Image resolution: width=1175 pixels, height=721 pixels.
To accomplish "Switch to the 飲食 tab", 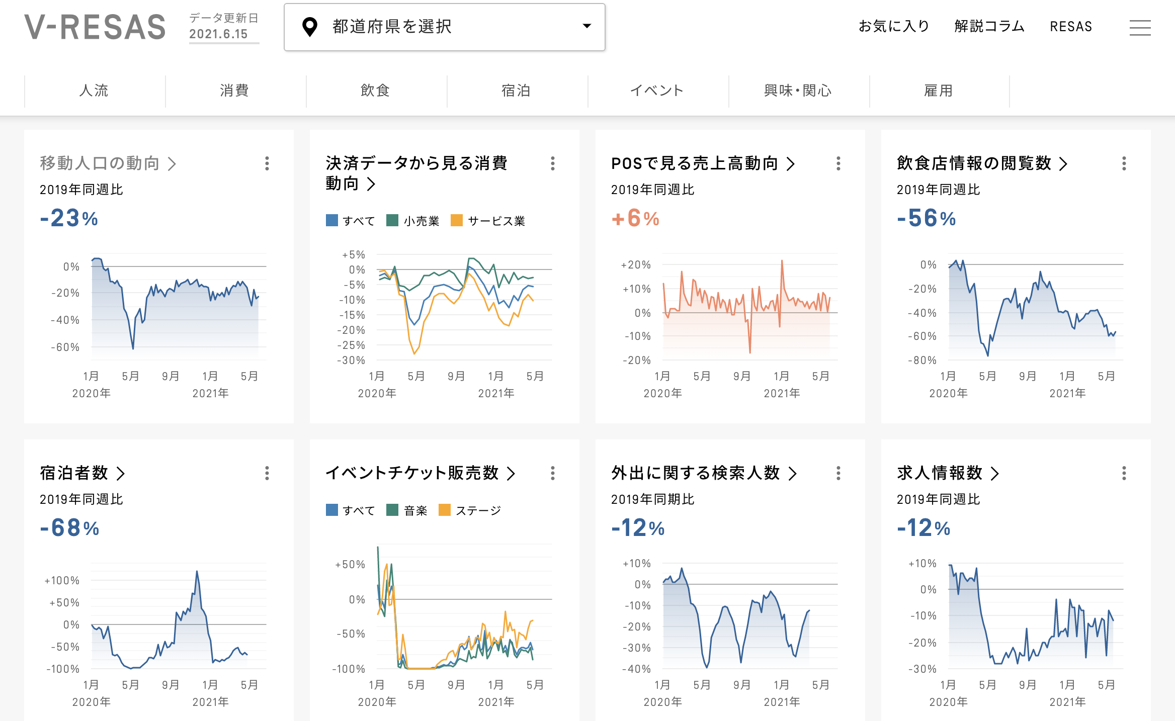I will (x=375, y=91).
